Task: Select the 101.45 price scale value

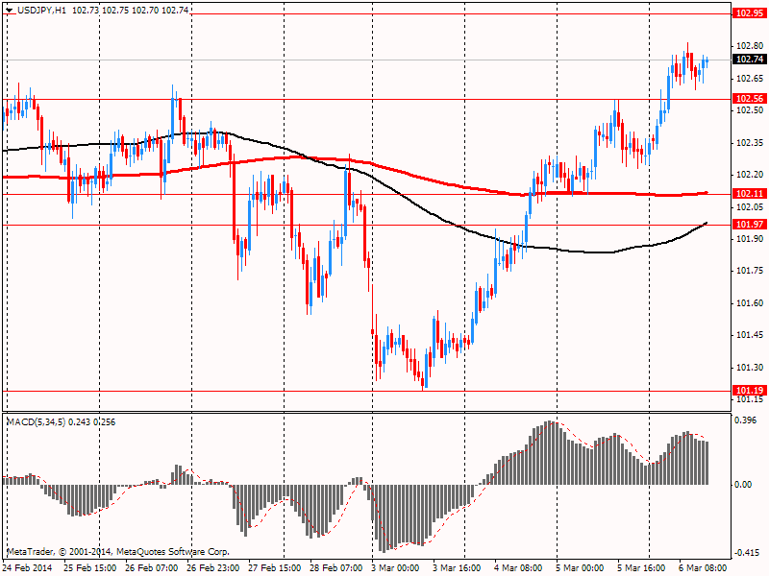Action: click(x=750, y=335)
